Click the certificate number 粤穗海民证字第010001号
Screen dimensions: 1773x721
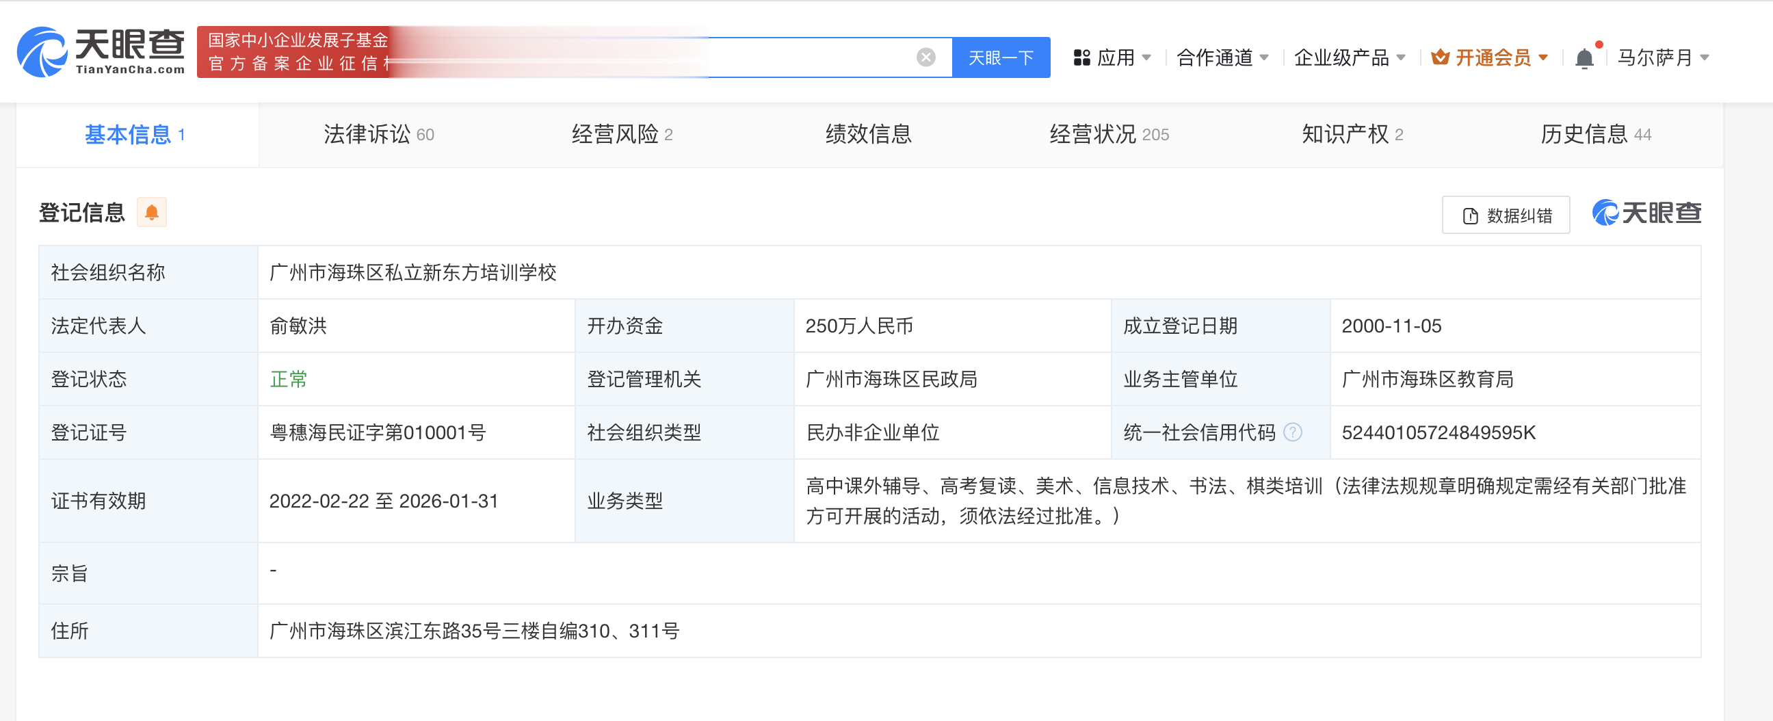(378, 432)
